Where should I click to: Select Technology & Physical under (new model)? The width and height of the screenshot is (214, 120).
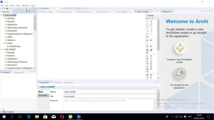click(17, 28)
